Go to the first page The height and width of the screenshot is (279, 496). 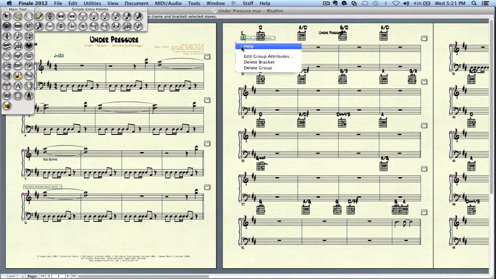pos(43,276)
